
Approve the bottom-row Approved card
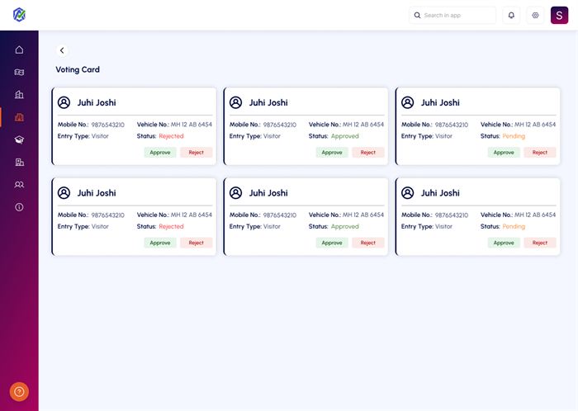tap(332, 243)
